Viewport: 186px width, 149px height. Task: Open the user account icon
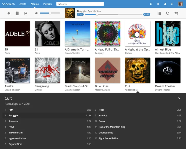165,4
